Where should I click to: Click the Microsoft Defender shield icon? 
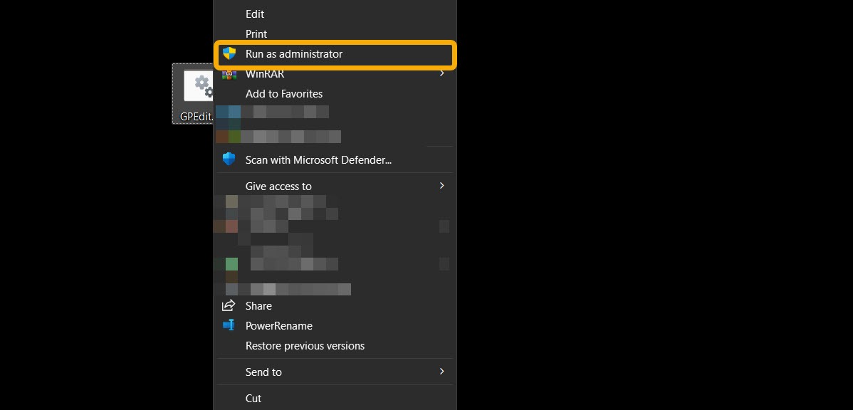pyautogui.click(x=229, y=159)
